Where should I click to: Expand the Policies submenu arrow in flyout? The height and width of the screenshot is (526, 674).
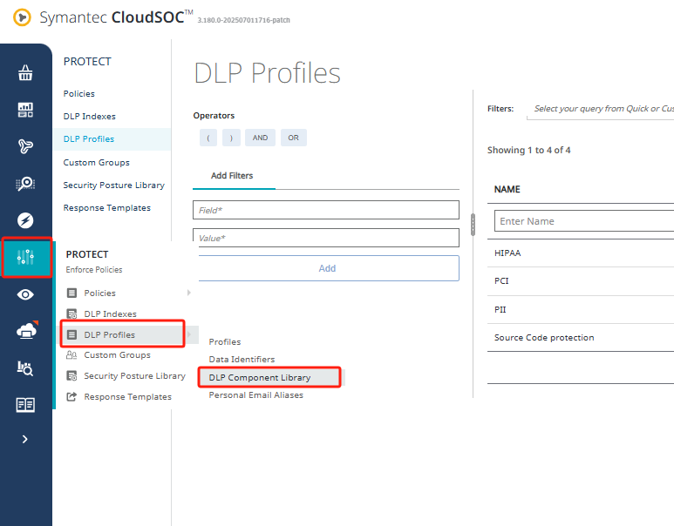coord(189,293)
